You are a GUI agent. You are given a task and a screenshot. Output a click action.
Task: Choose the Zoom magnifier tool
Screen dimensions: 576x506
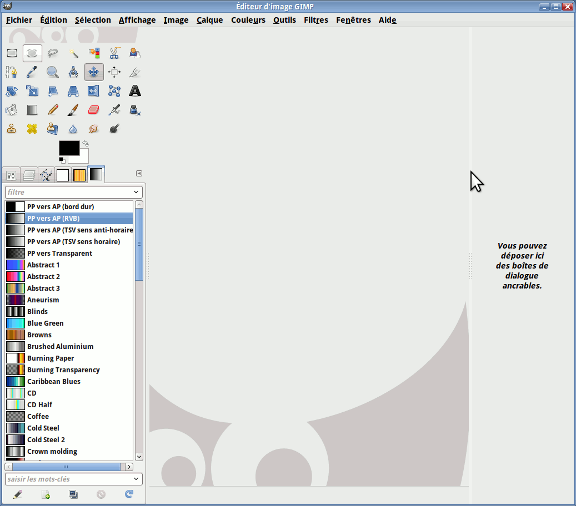tap(53, 72)
